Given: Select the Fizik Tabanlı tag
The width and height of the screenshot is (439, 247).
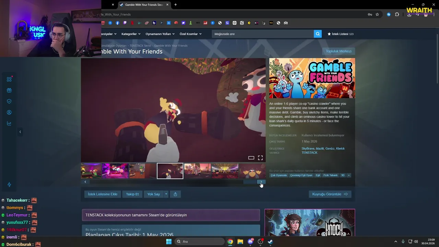Looking at the screenshot, I should click(x=330, y=175).
